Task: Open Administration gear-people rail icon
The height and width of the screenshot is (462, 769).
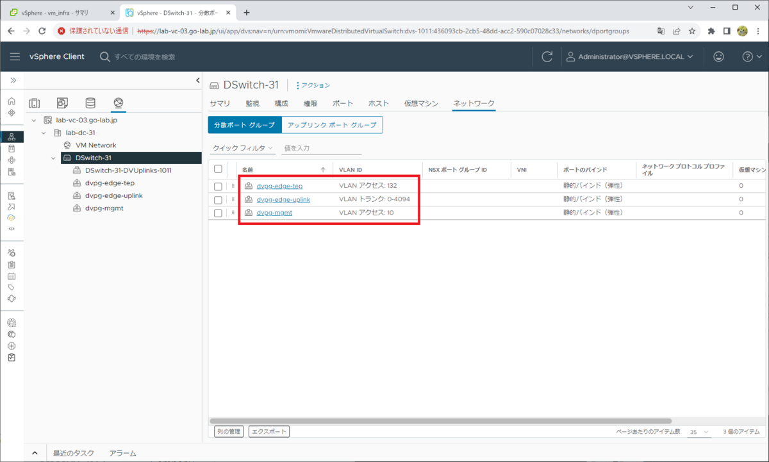Action: coord(12,252)
